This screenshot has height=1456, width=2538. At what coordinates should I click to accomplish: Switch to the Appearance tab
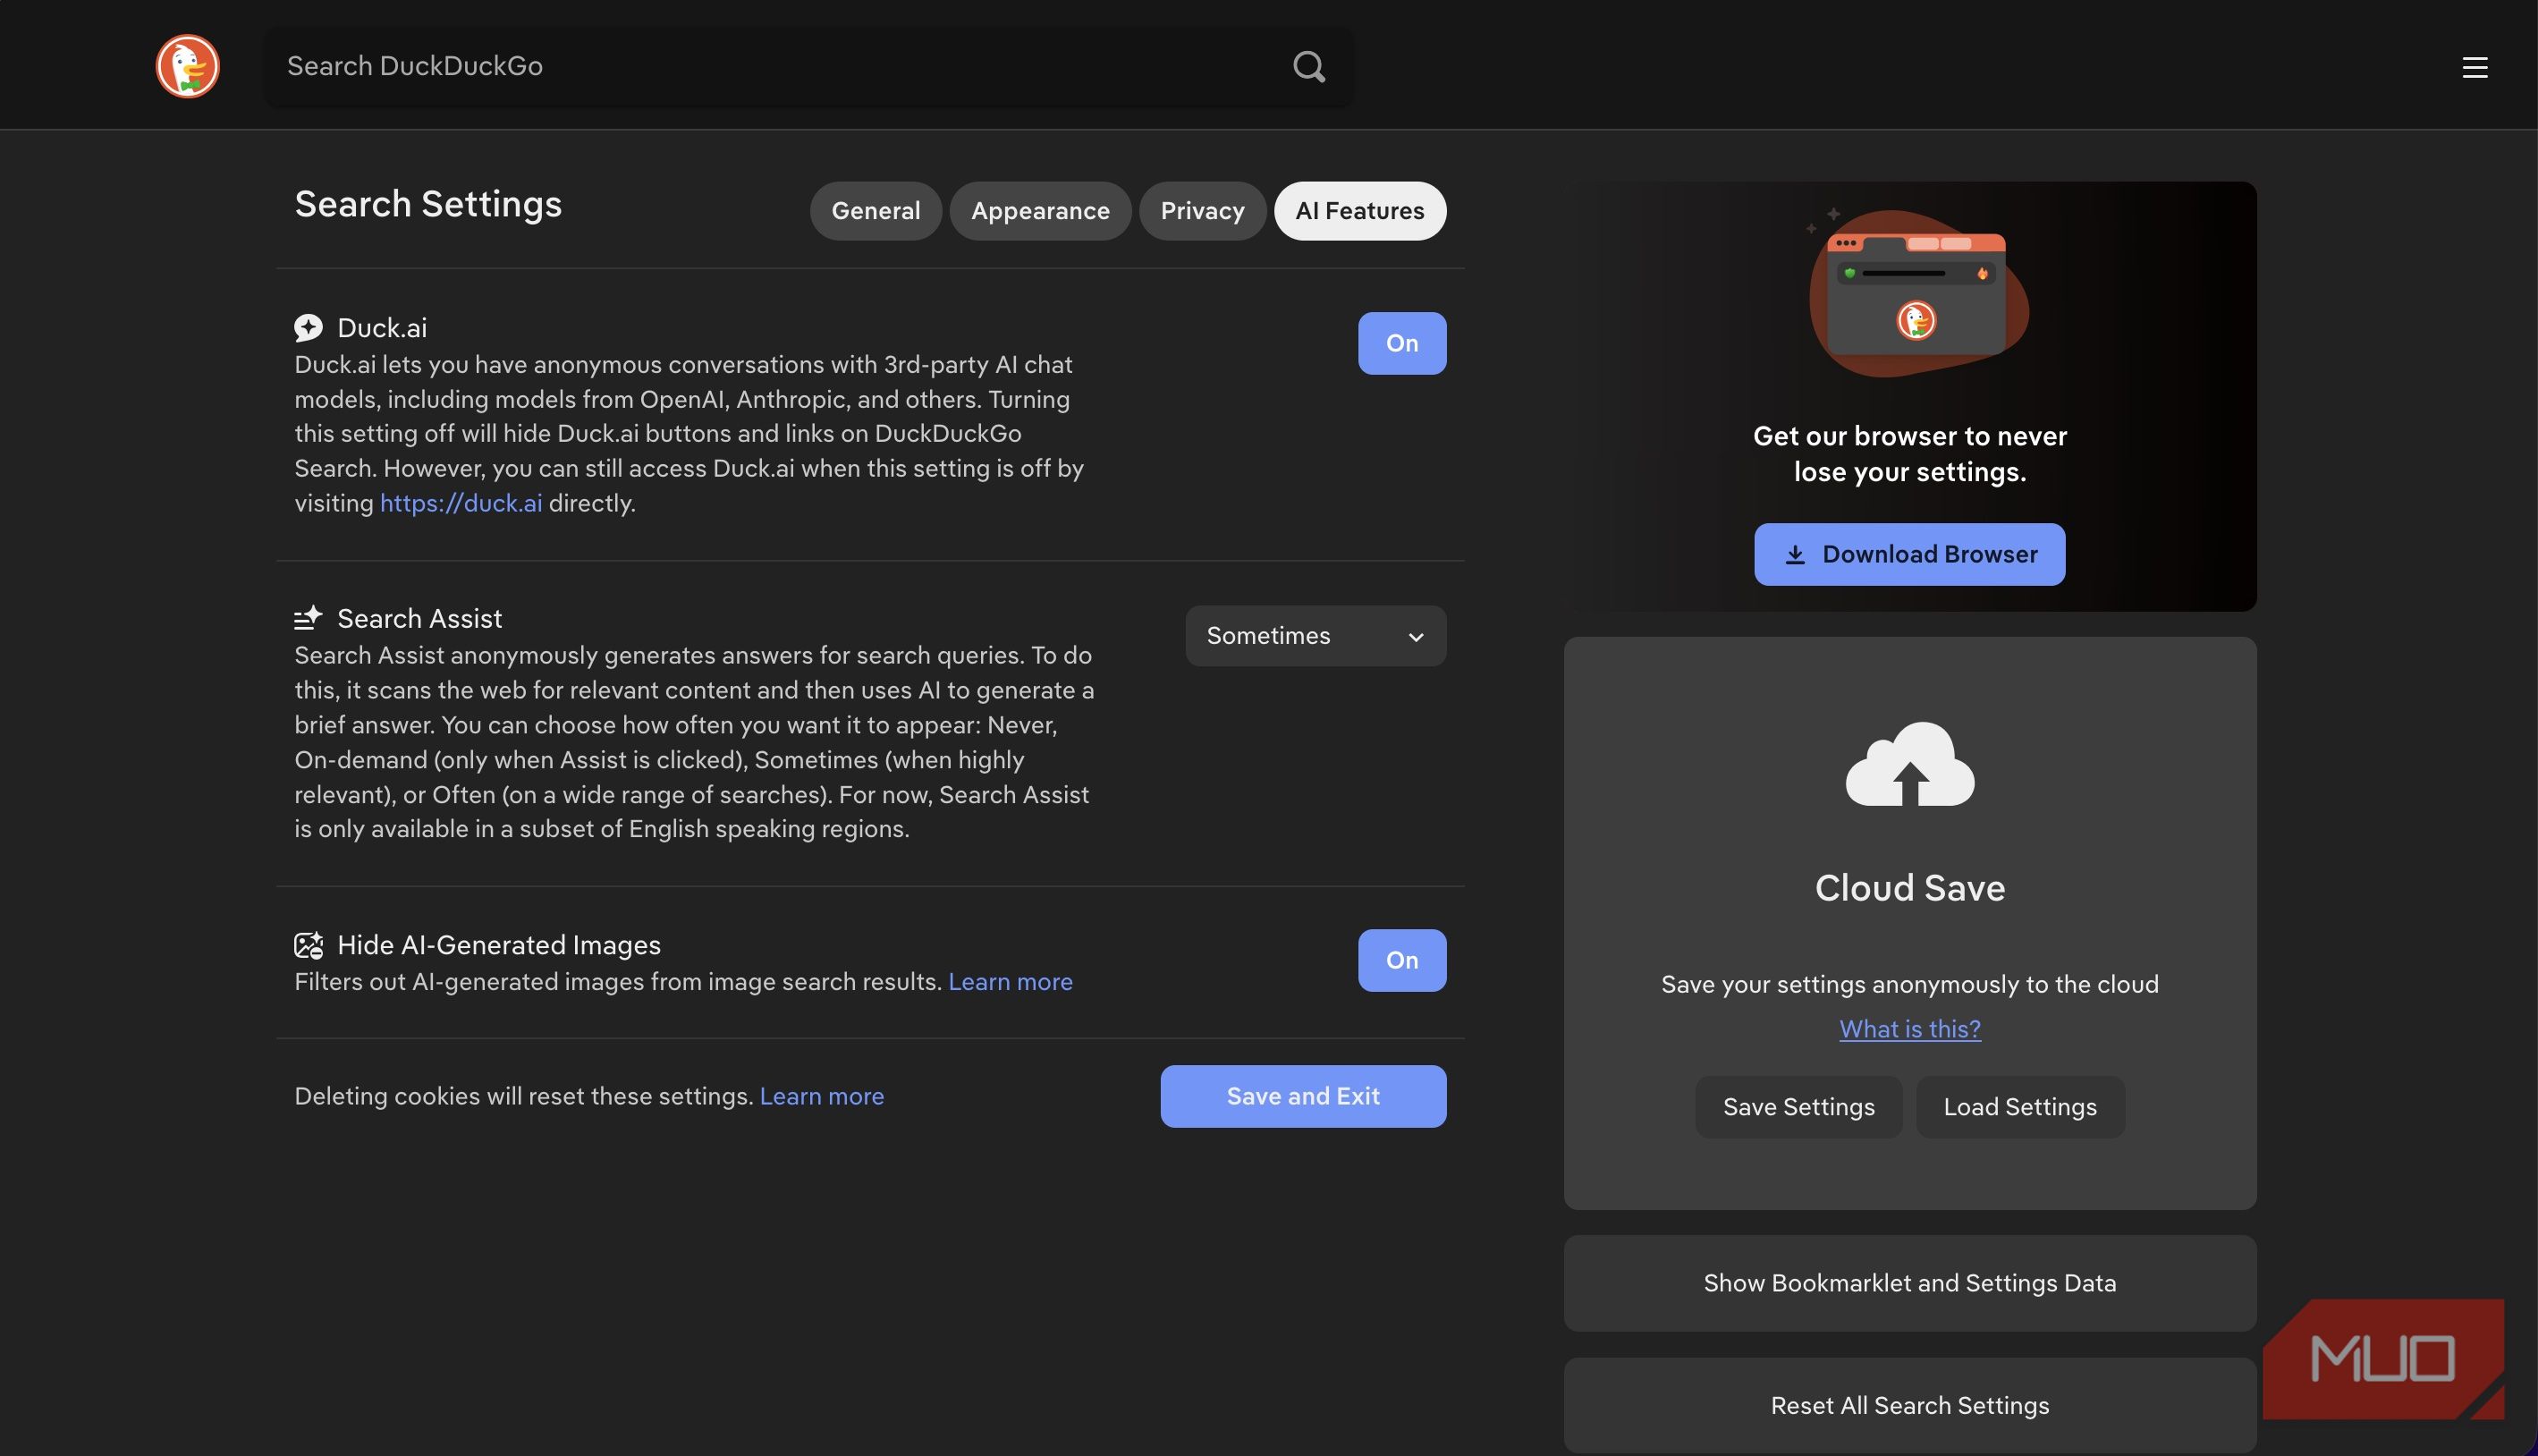[x=1039, y=211]
